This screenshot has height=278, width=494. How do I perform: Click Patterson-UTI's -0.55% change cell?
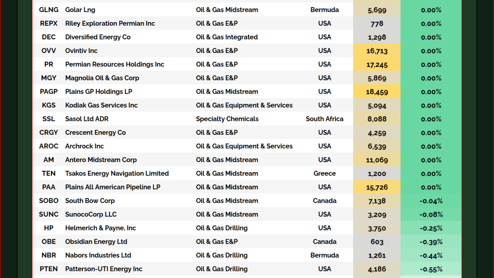[x=431, y=269]
